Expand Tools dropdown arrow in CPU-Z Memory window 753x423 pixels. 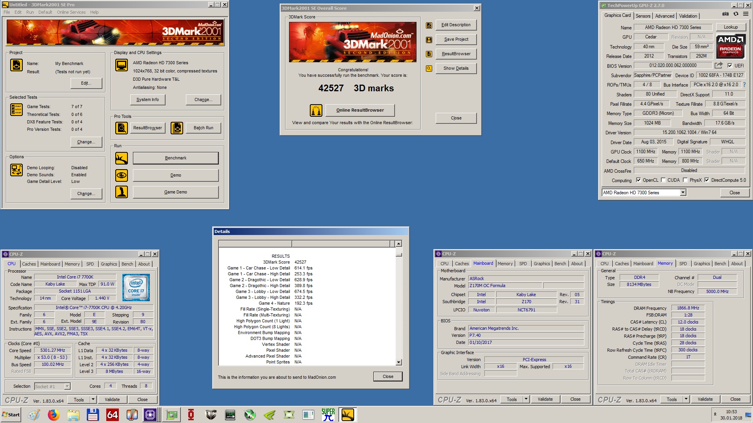(686, 399)
